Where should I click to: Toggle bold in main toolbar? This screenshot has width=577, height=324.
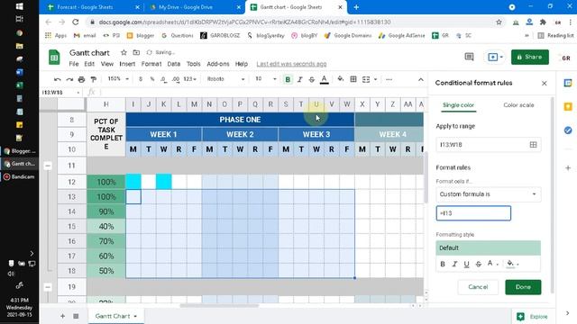(x=288, y=79)
